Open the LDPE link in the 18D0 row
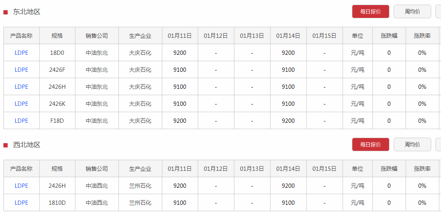 point(21,53)
